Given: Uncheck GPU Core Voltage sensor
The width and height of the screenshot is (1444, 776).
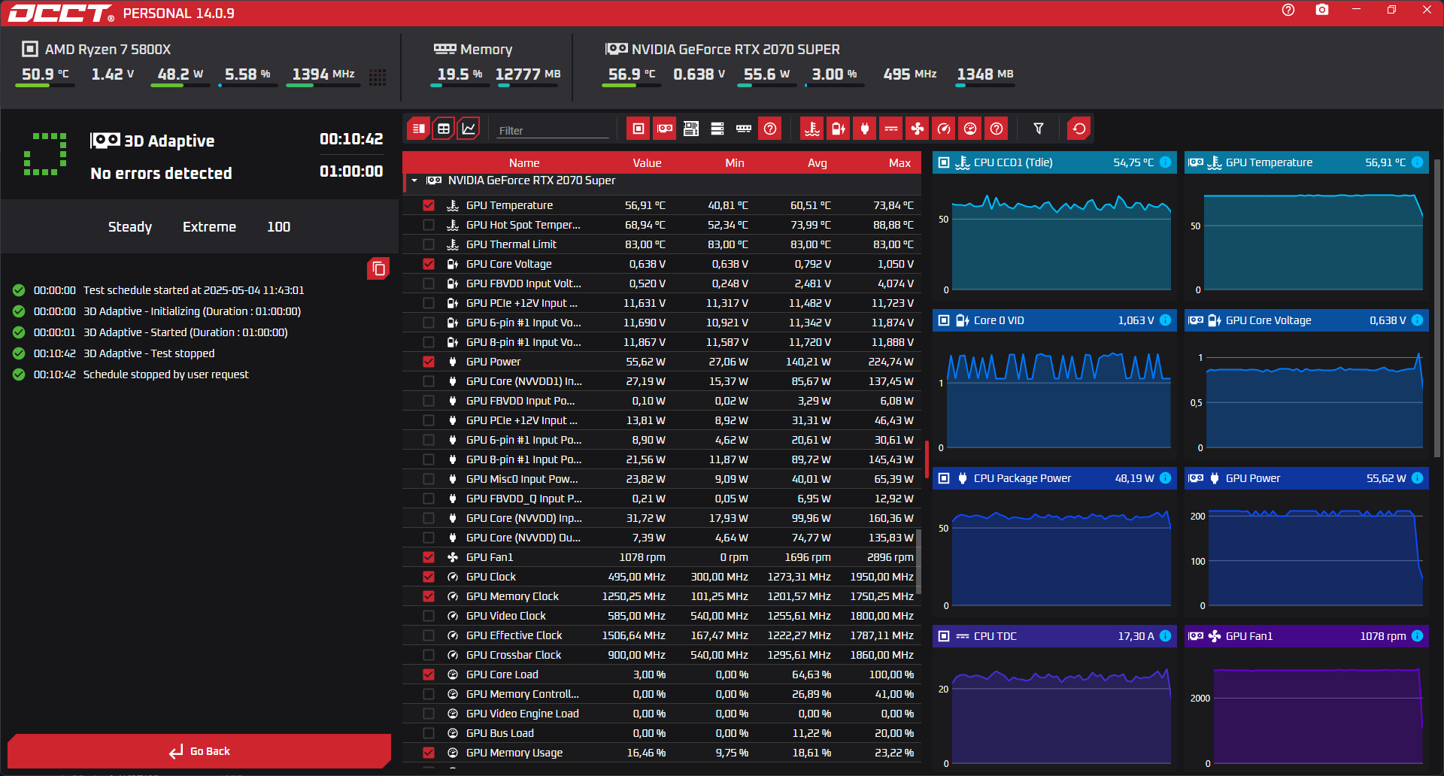Looking at the screenshot, I should tap(429, 264).
